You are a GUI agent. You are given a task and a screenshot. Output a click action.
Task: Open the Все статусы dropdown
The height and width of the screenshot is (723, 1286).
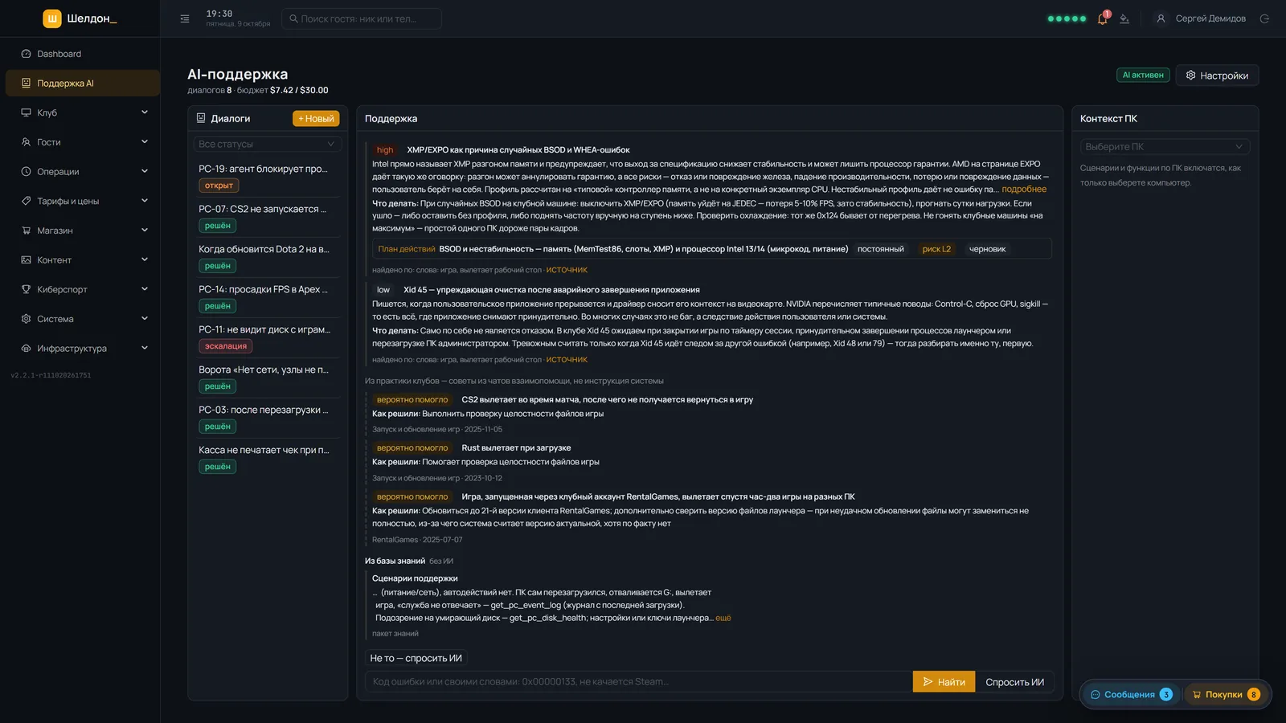point(267,144)
